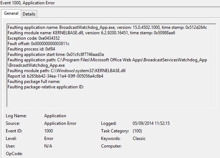This screenshot has height=158, width=220.
Task: Click the 'Keywords:' label
Action: point(111,139)
